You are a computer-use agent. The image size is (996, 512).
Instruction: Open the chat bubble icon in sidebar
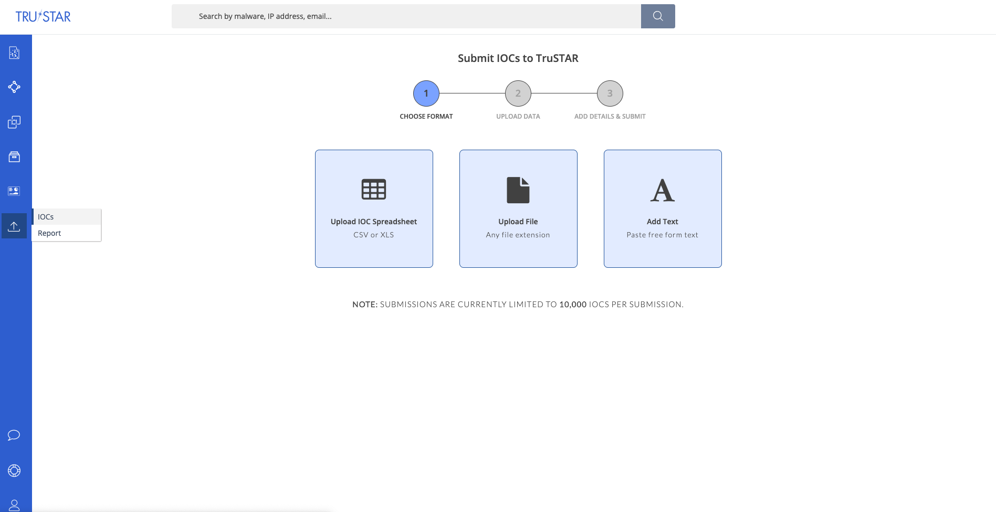tap(14, 435)
